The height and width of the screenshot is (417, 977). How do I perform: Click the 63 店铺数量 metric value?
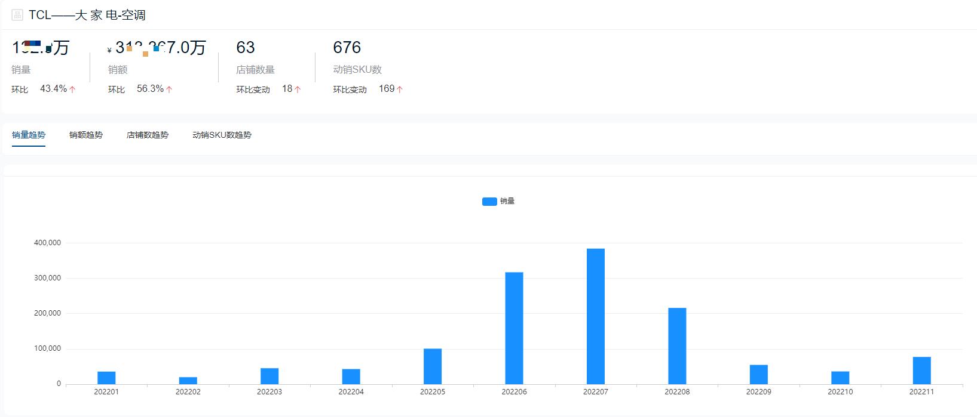pyautogui.click(x=246, y=48)
